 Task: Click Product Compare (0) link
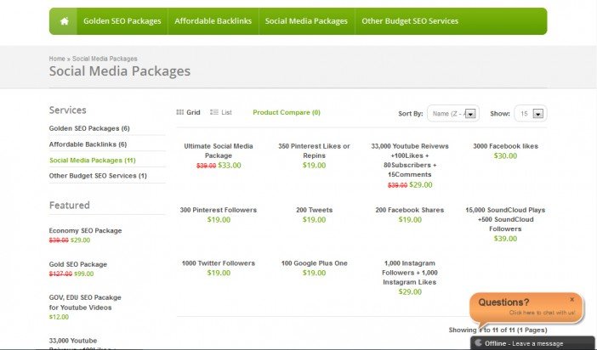coord(287,112)
